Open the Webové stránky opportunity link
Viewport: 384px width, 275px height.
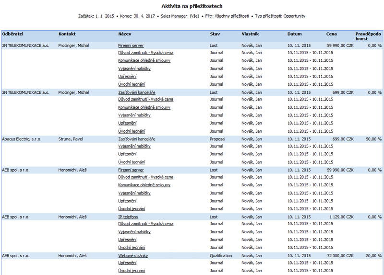133,256
